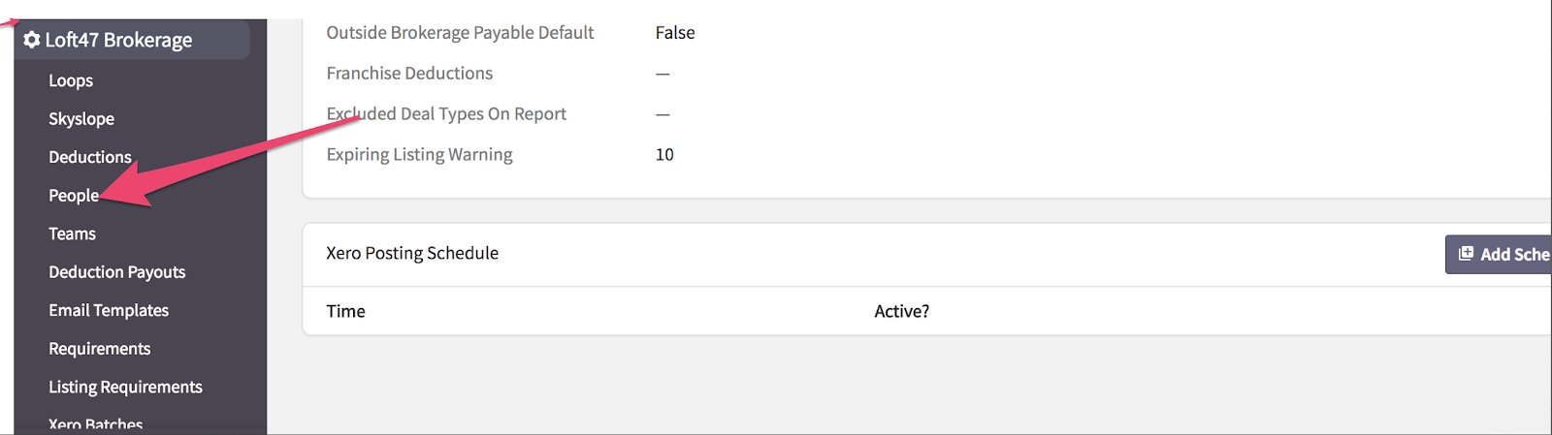Open Loops in the sidebar
Viewport: 1552px width, 435px height.
[71, 80]
